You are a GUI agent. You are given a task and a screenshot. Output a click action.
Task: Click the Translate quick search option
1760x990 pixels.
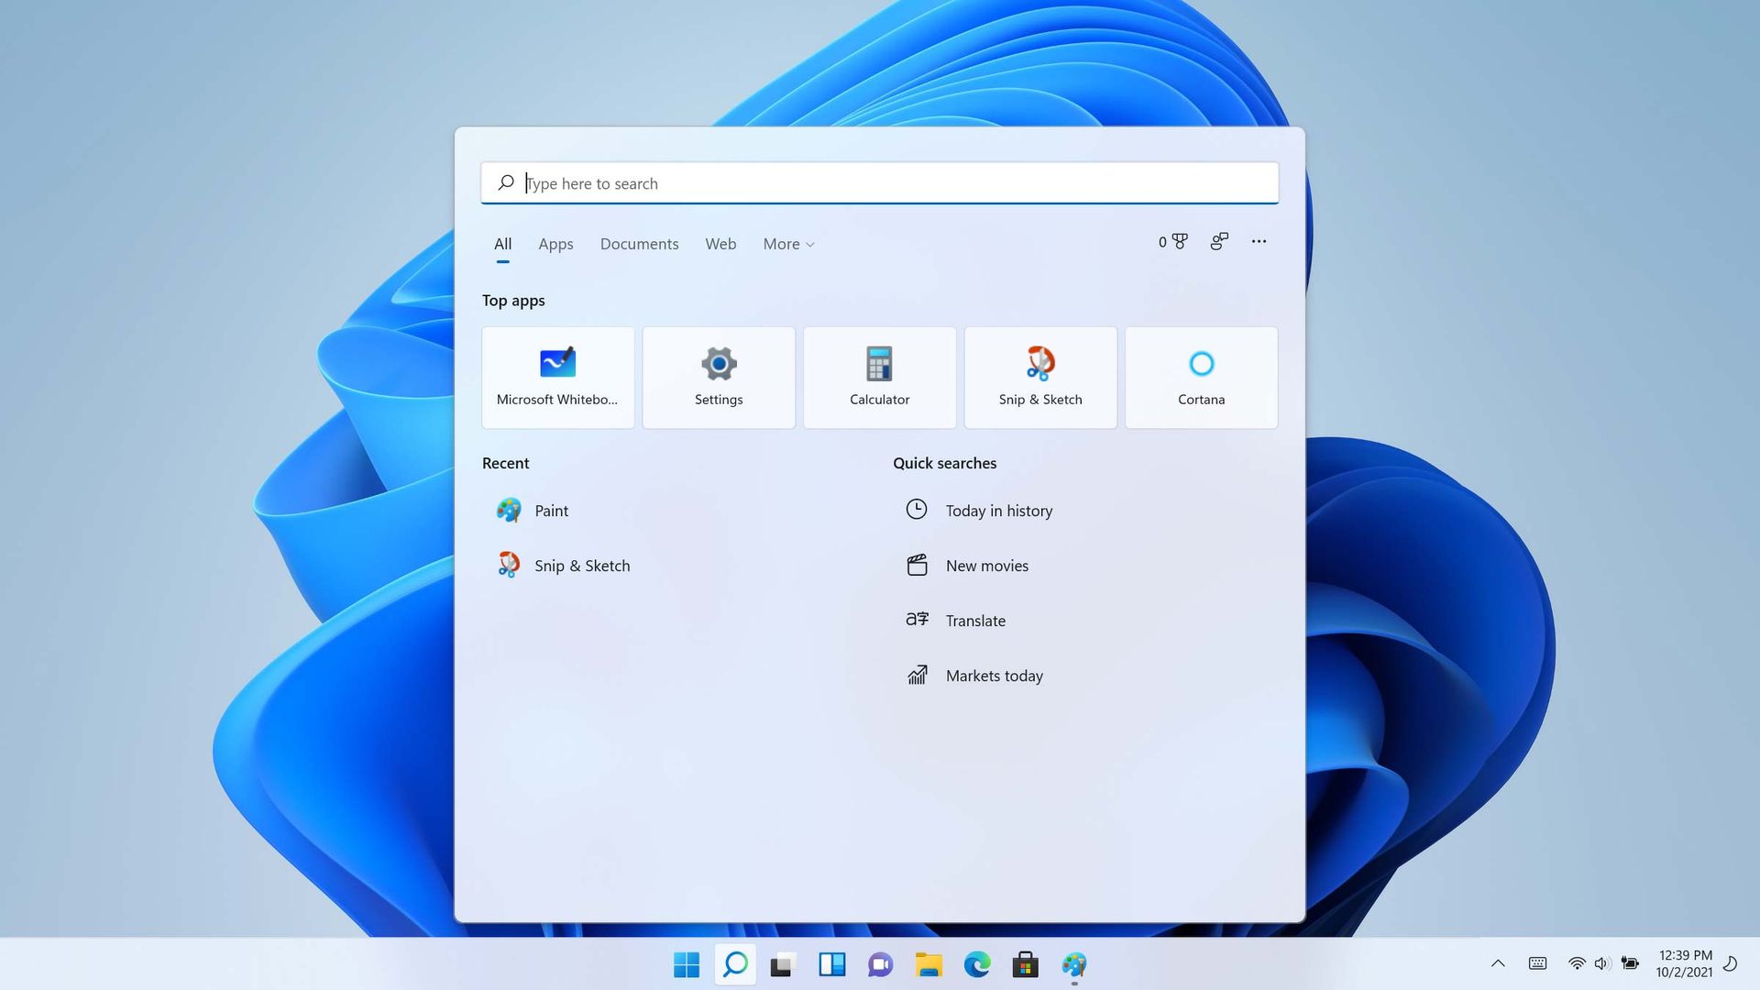pos(975,620)
